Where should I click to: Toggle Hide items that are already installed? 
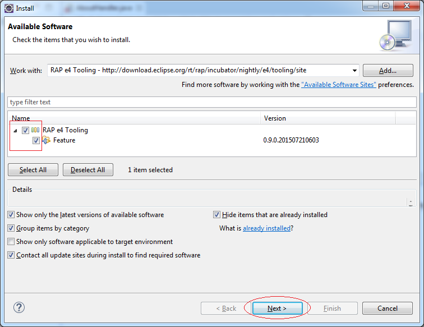pos(216,215)
